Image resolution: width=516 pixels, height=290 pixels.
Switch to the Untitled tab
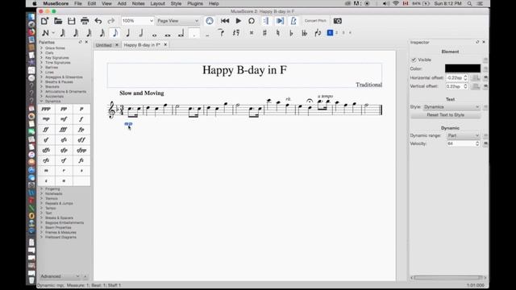(x=104, y=45)
